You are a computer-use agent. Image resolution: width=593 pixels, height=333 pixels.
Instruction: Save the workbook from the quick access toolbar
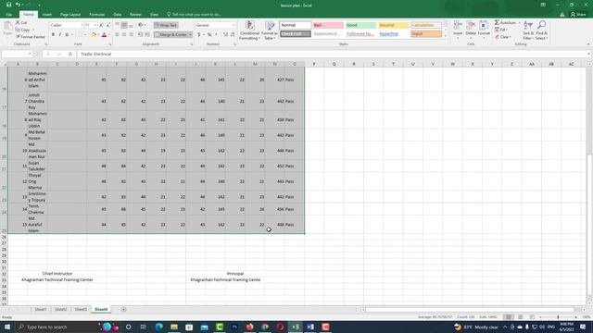point(8,5)
